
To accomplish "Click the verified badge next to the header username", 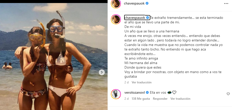I will (x=147, y=4).
